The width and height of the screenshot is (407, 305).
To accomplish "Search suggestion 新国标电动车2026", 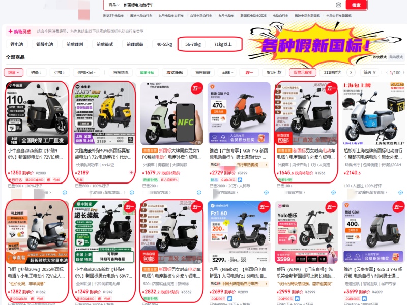I will point(253,16).
